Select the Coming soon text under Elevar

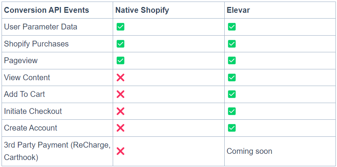tap(249, 151)
